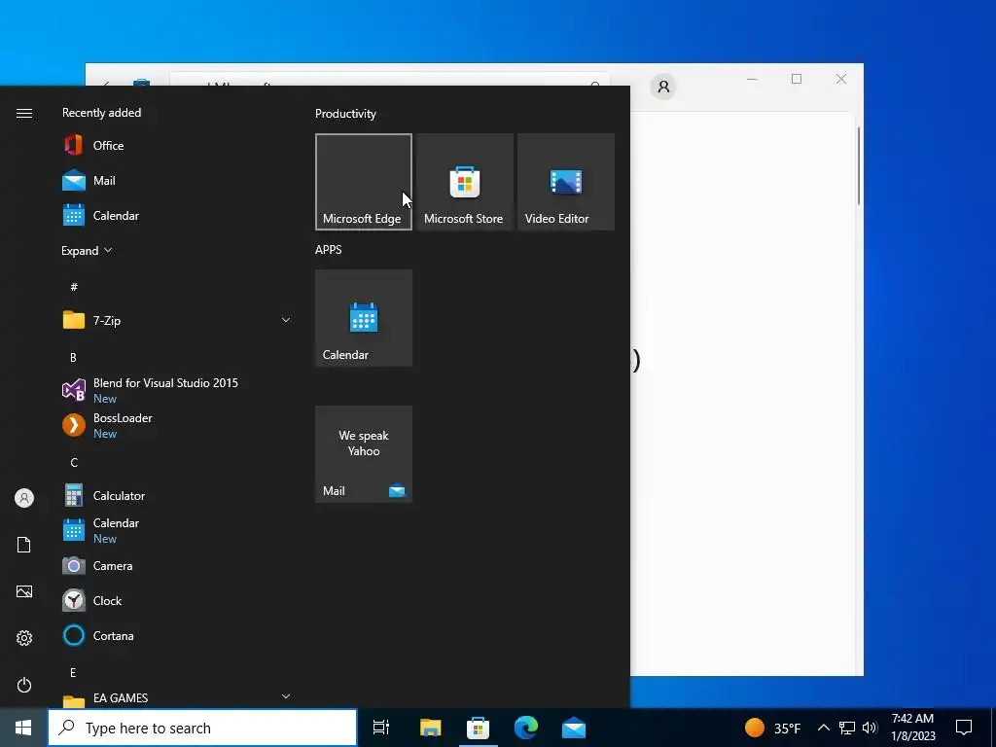Open Settings gear in Start sidebar
The height and width of the screenshot is (747, 996).
pyautogui.click(x=24, y=638)
